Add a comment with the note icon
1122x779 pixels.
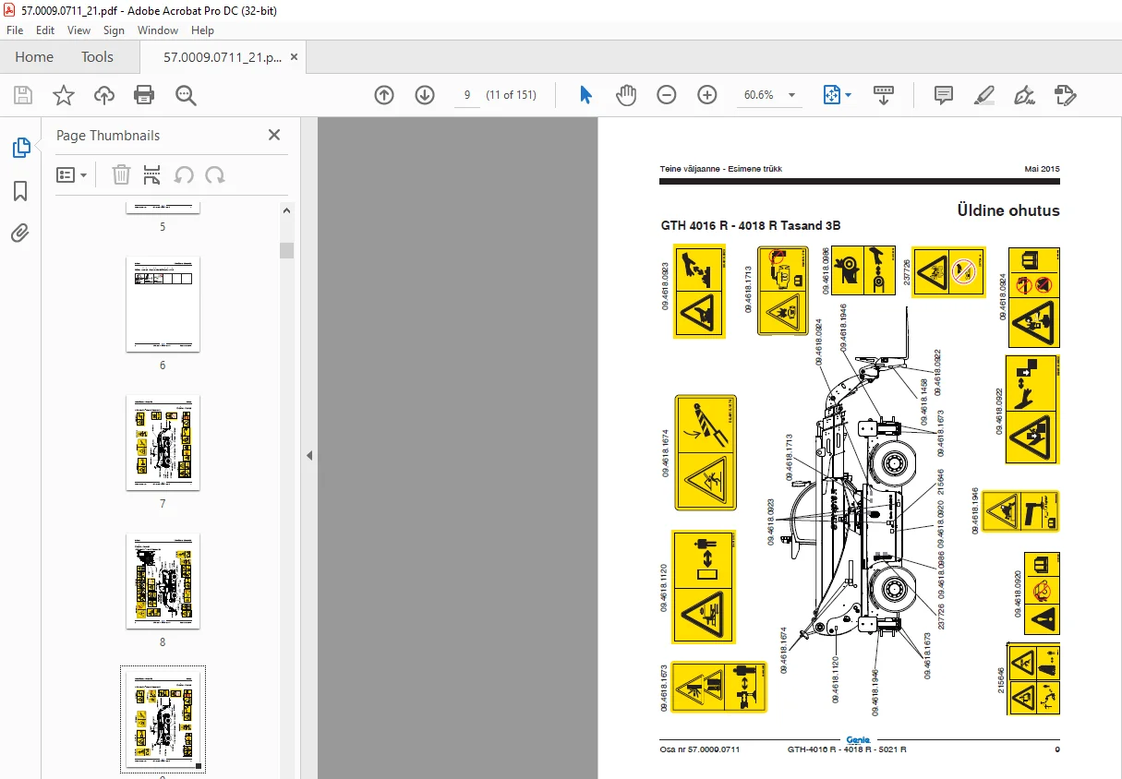(944, 95)
